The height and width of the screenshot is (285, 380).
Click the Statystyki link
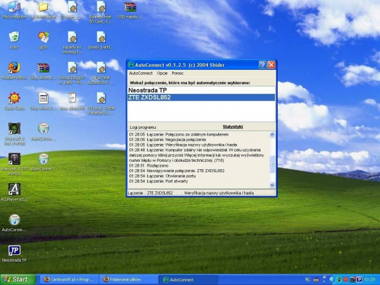coord(233,127)
